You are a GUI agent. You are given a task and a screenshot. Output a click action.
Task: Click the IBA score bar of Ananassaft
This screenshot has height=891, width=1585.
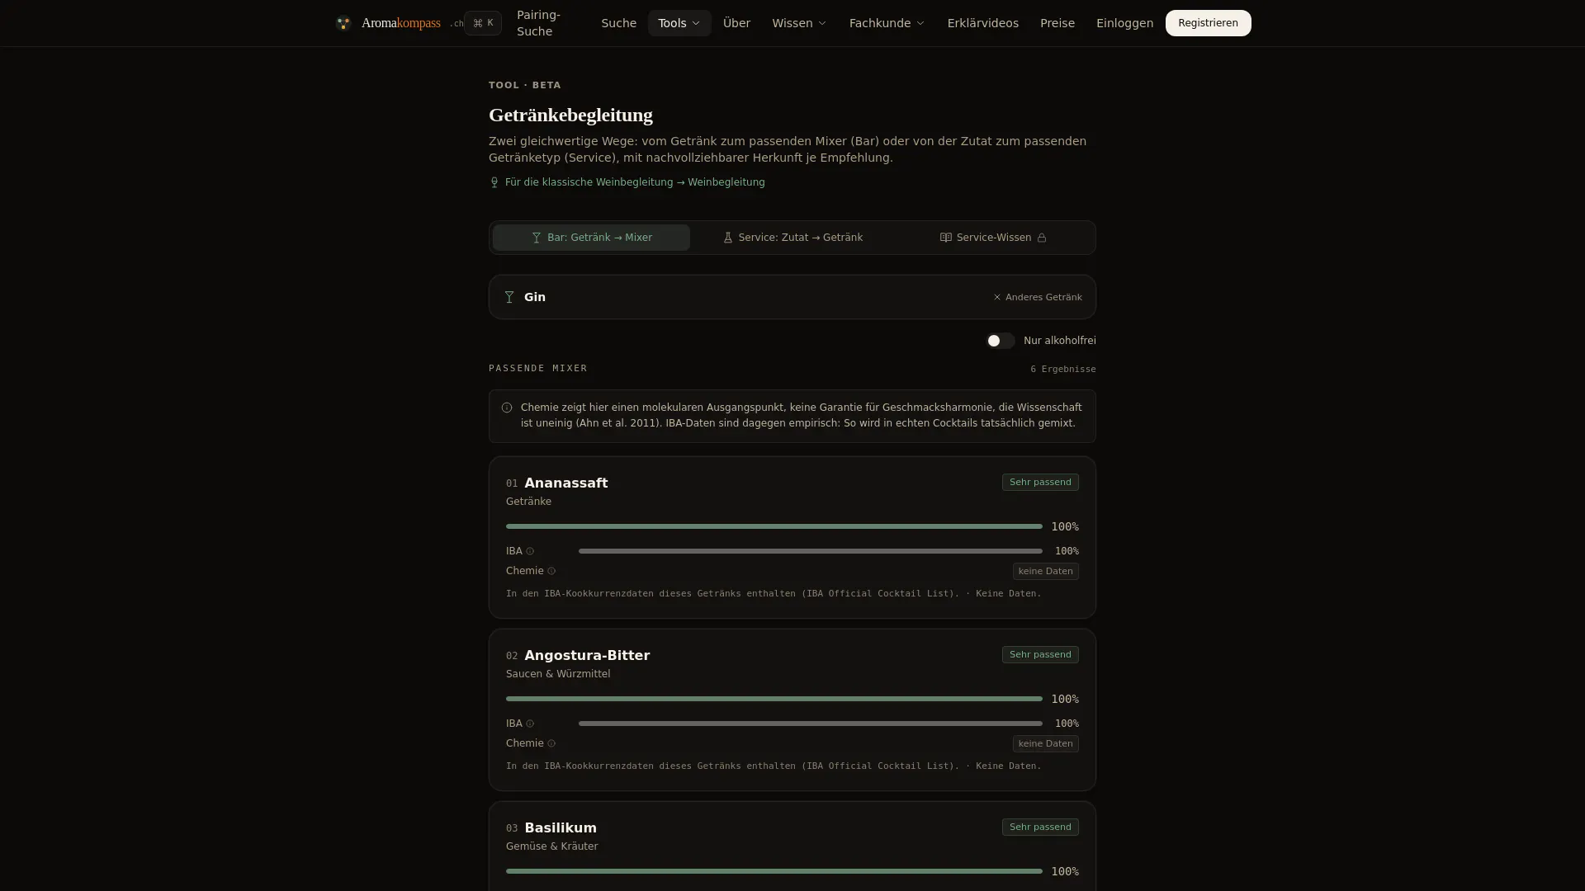point(810,551)
